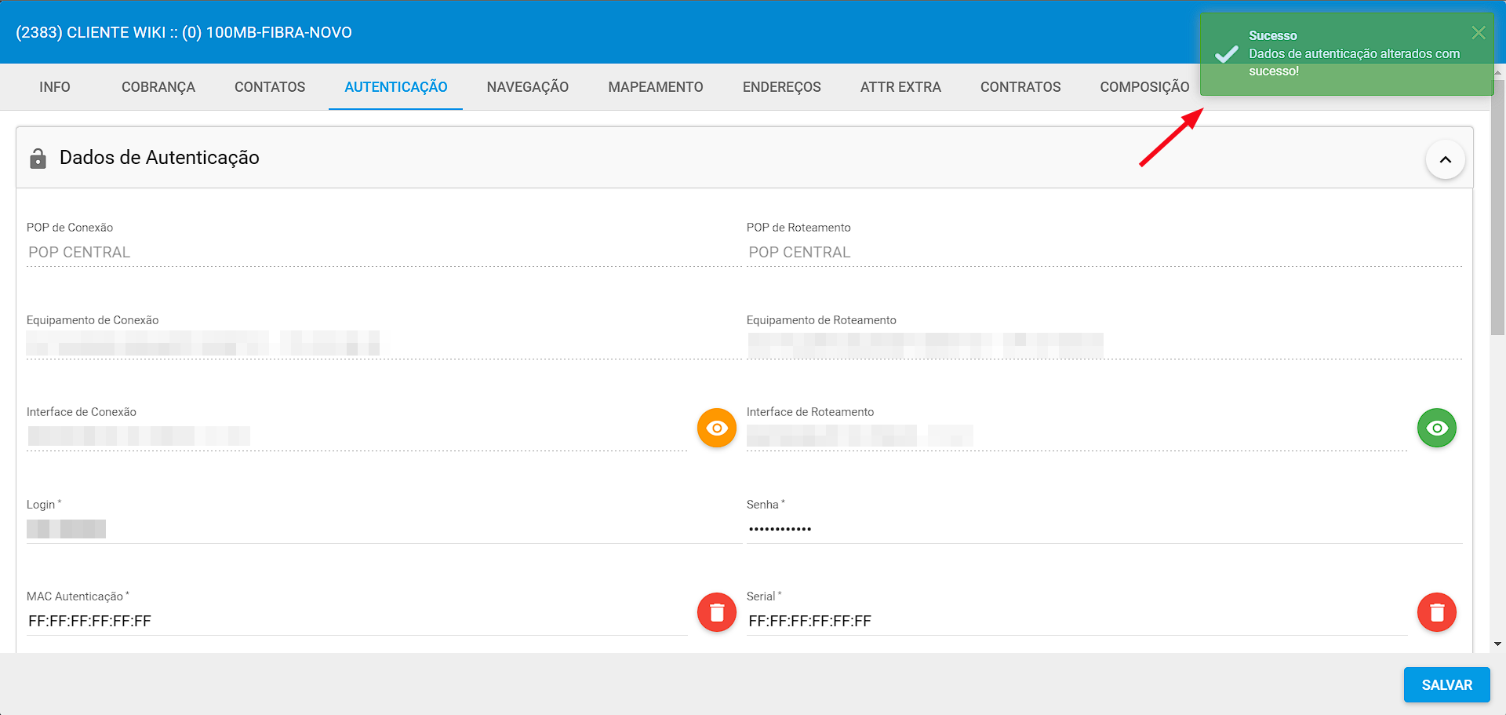Image resolution: width=1506 pixels, height=715 pixels.
Task: Click the checkmark icon in success toast
Action: 1226,54
